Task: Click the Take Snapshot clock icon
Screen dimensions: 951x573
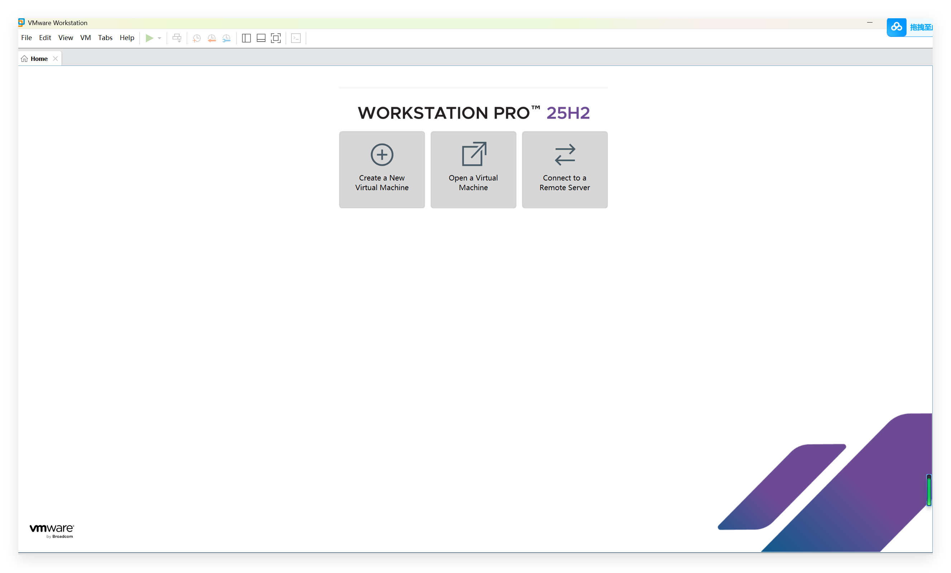Action: 196,38
